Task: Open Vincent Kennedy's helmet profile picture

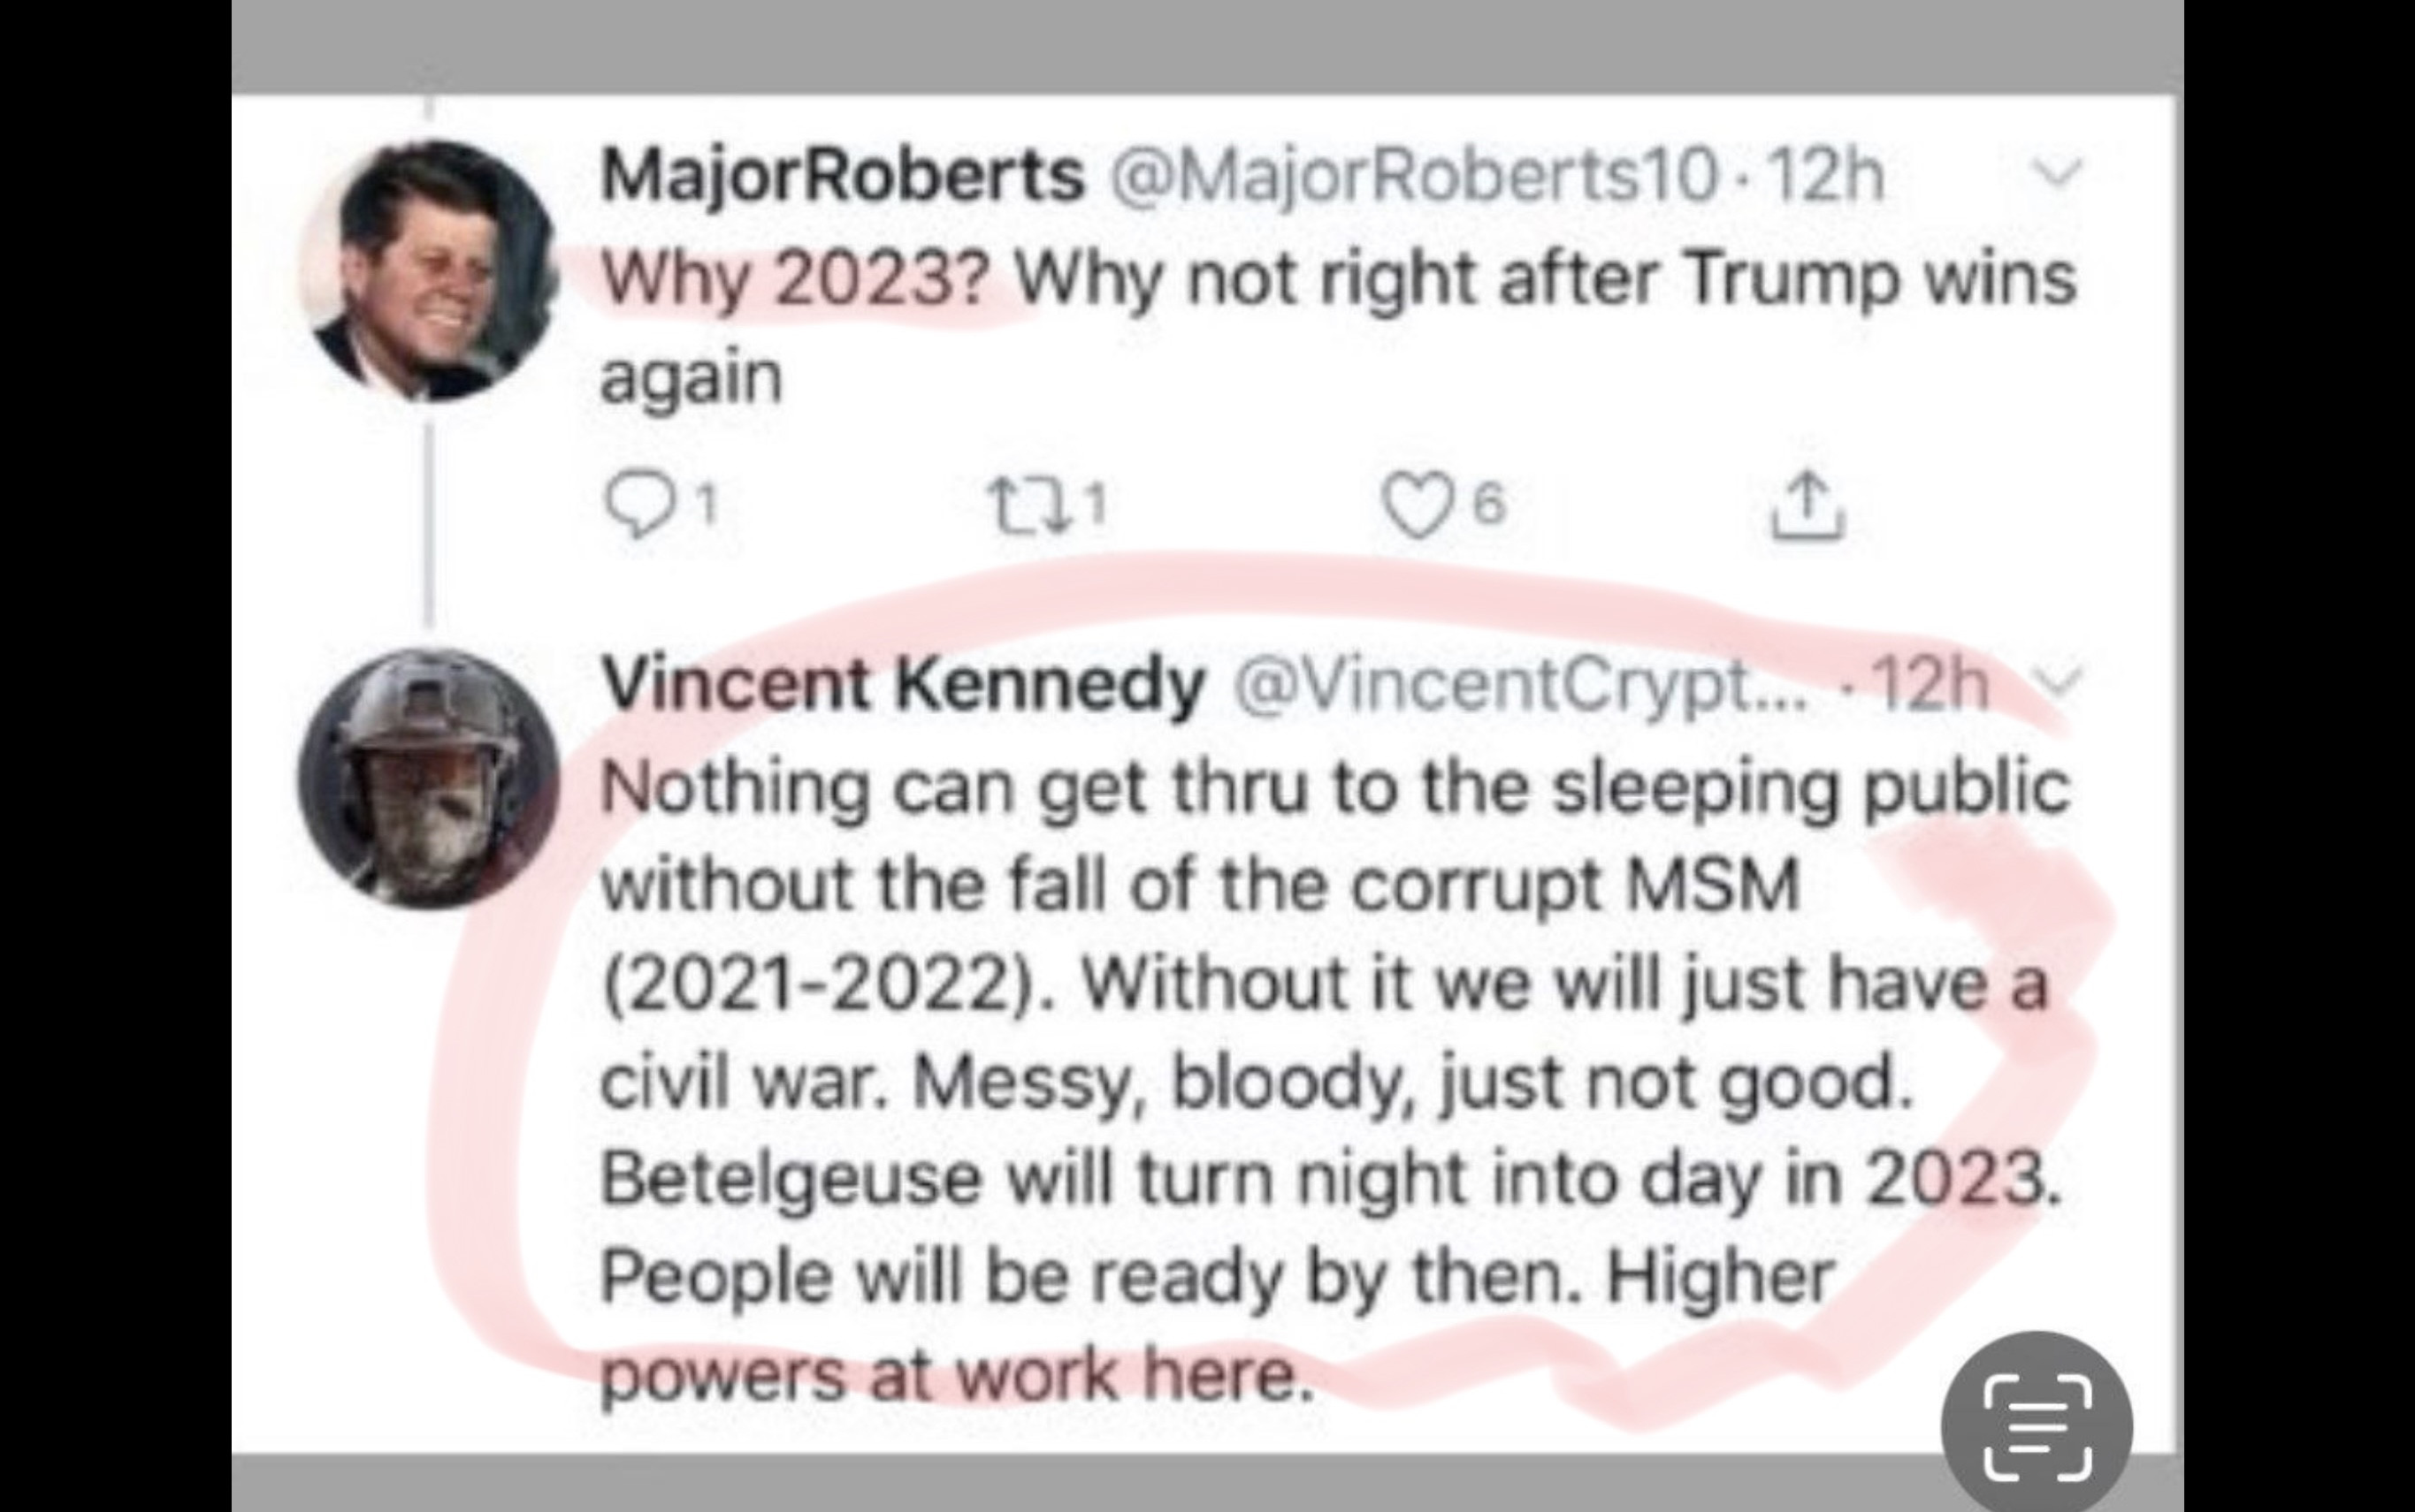Action: pyautogui.click(x=428, y=779)
